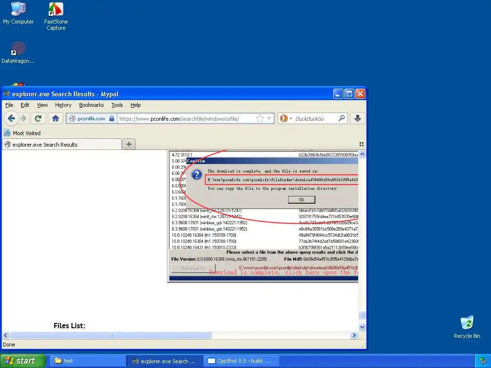Image resolution: width=491 pixels, height=368 pixels.
Task: Reload the current page
Action: click(x=38, y=119)
